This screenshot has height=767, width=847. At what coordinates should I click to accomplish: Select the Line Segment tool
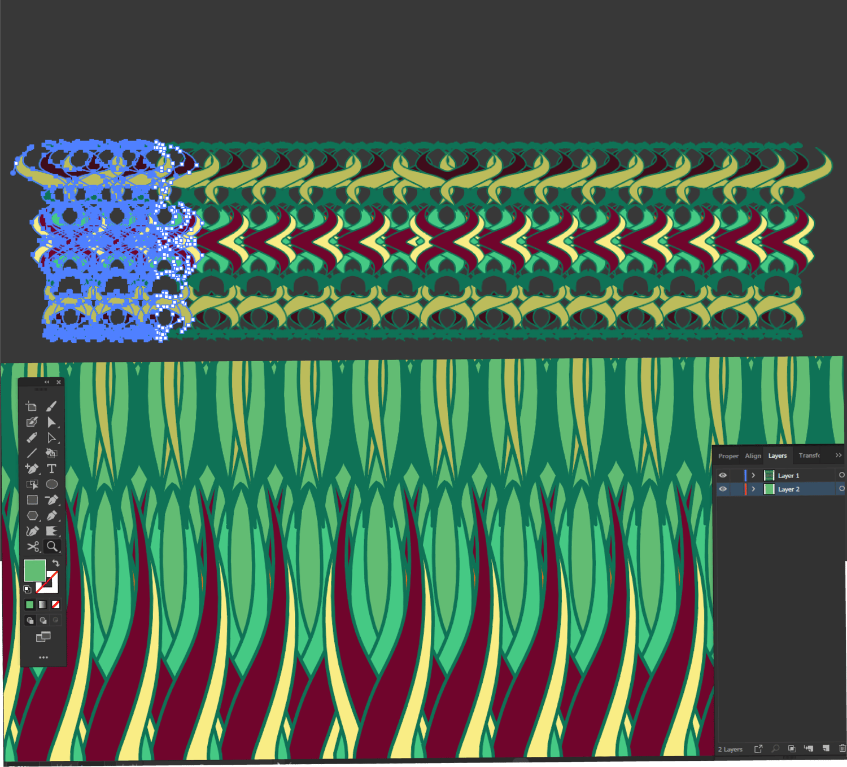tap(32, 453)
